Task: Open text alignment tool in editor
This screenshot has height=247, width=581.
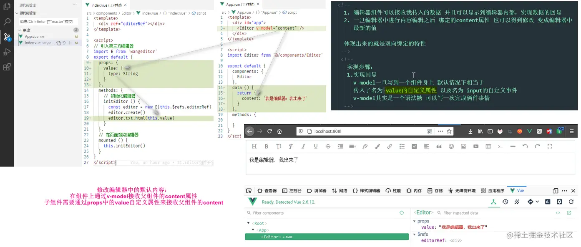Action: click(x=426, y=147)
